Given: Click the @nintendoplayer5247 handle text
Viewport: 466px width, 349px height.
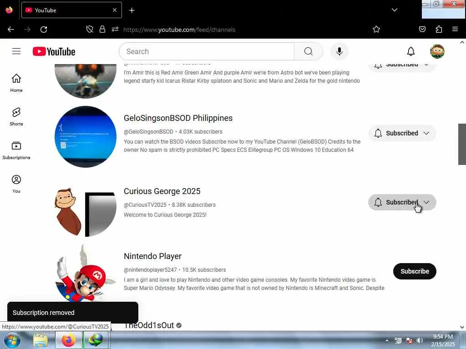Looking at the screenshot, I should coord(150,270).
